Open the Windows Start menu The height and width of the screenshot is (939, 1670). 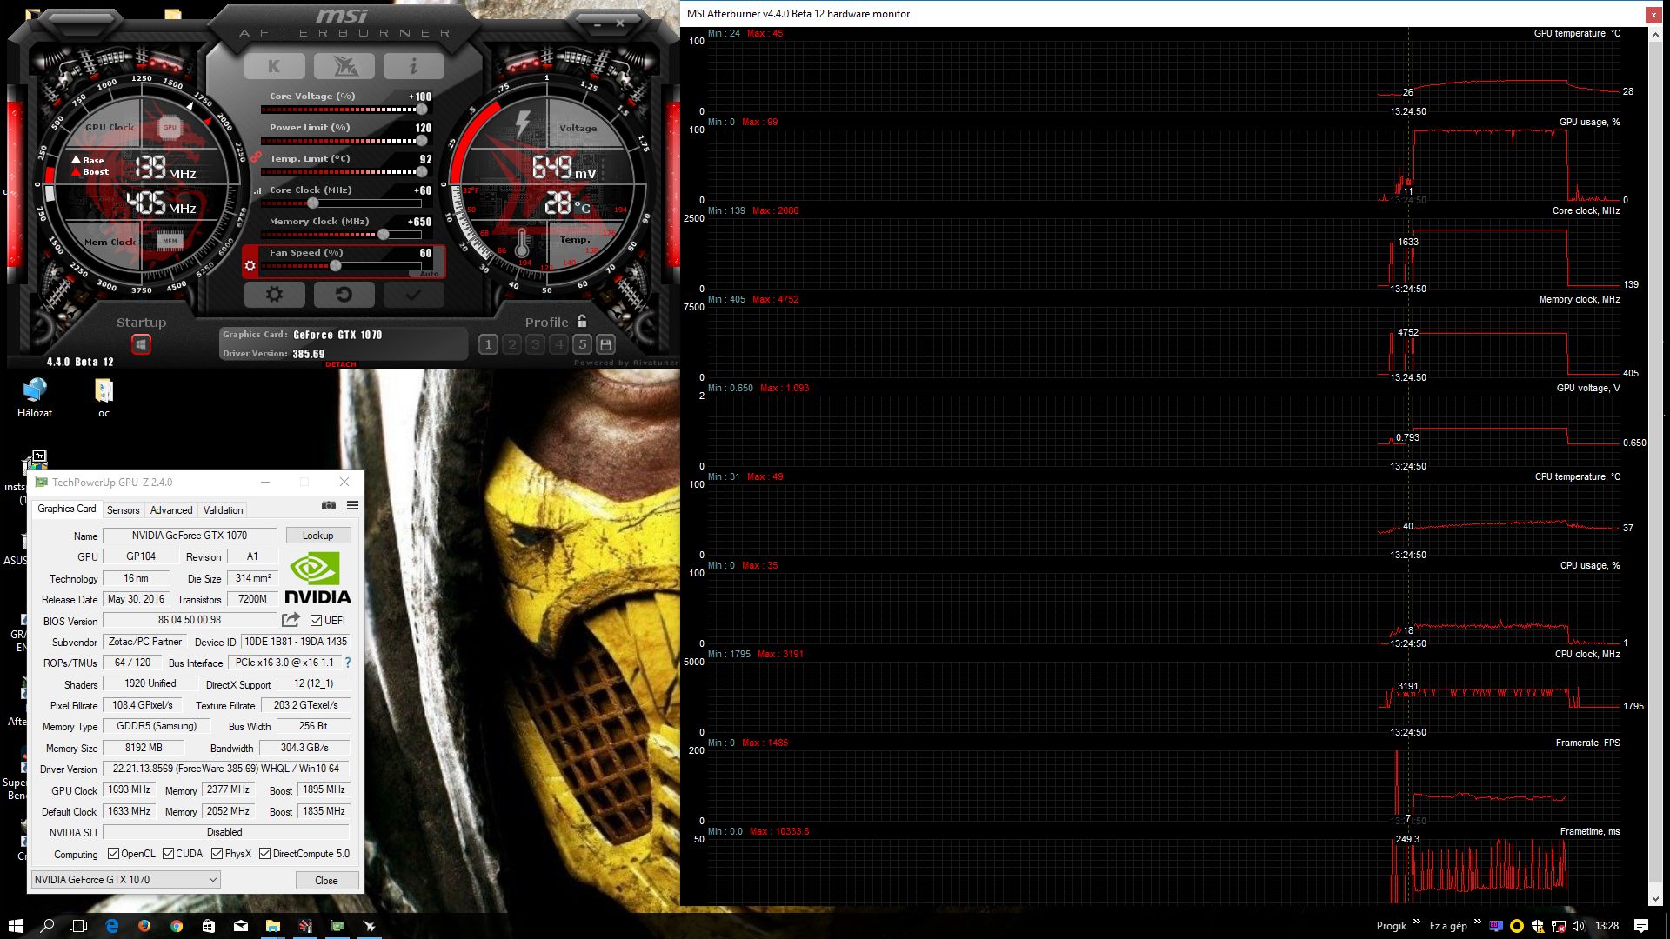15,926
